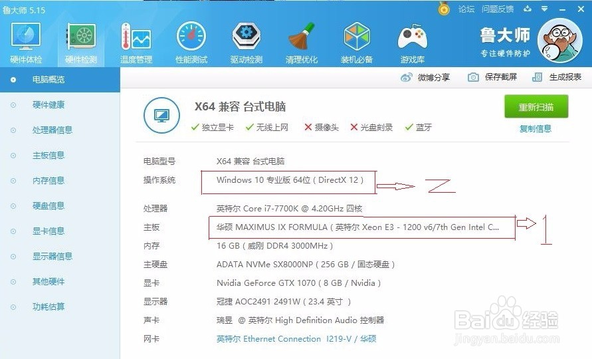Screen dimensions: 592x359
Task: Click the 光盘刻录 feature indicator
Action: [x=371, y=128]
